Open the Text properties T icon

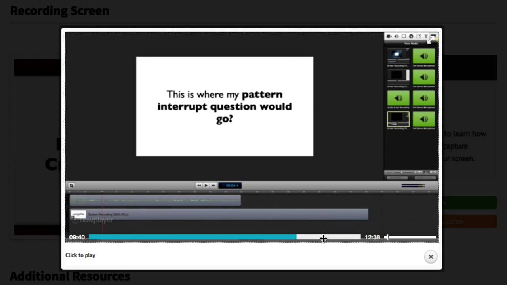[426, 36]
